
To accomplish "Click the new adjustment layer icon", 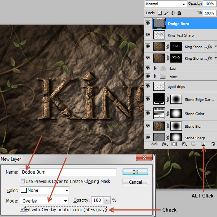I will pyautogui.click(x=184, y=144).
